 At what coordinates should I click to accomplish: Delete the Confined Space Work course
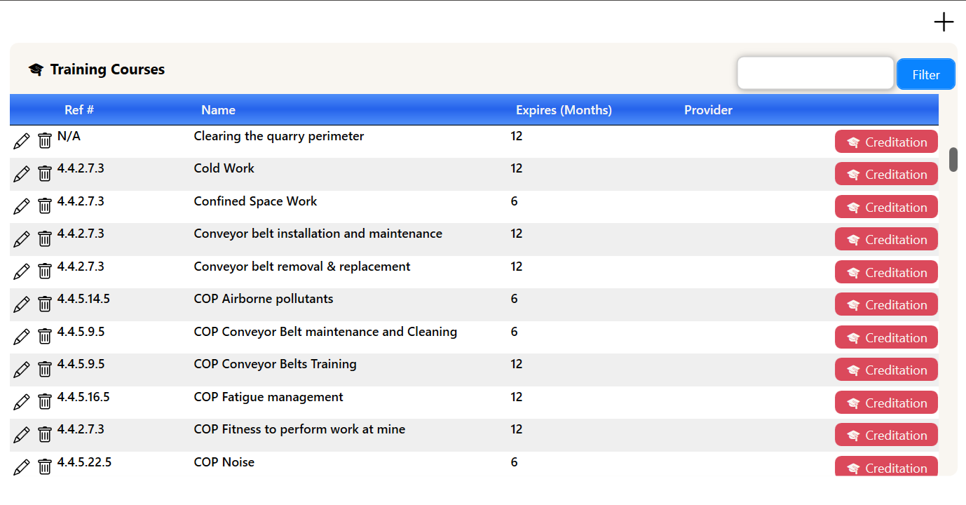tap(45, 206)
